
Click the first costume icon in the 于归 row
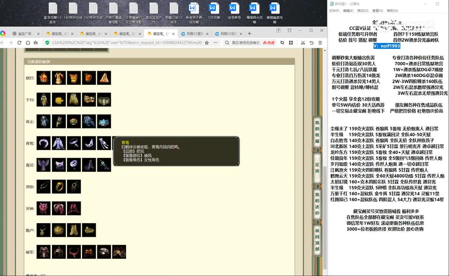(x=43, y=100)
